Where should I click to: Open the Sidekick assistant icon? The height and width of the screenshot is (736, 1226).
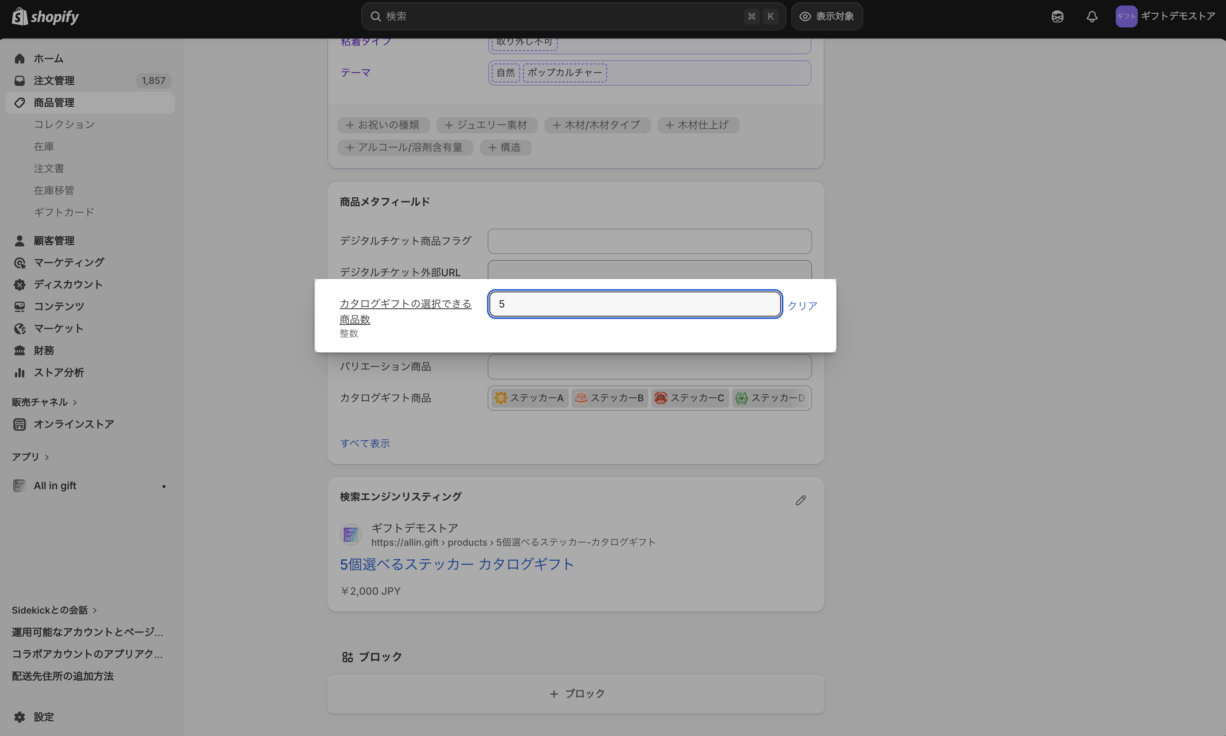pos(1057,16)
